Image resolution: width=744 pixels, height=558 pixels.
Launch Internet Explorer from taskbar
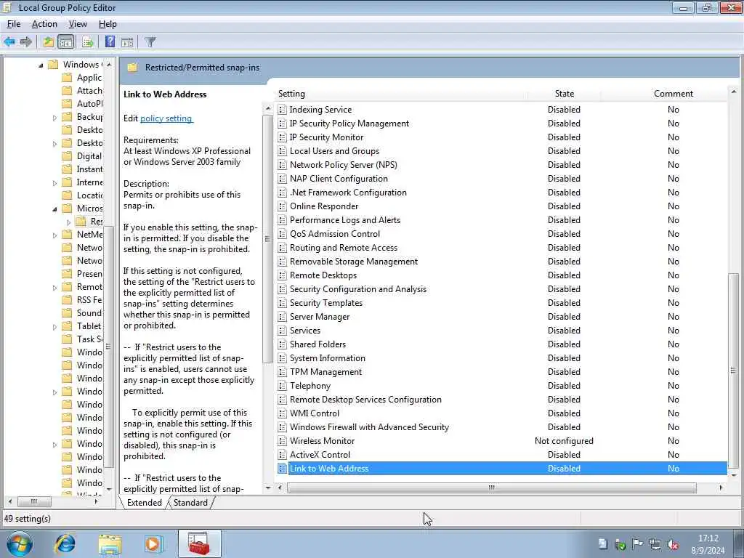pos(65,543)
